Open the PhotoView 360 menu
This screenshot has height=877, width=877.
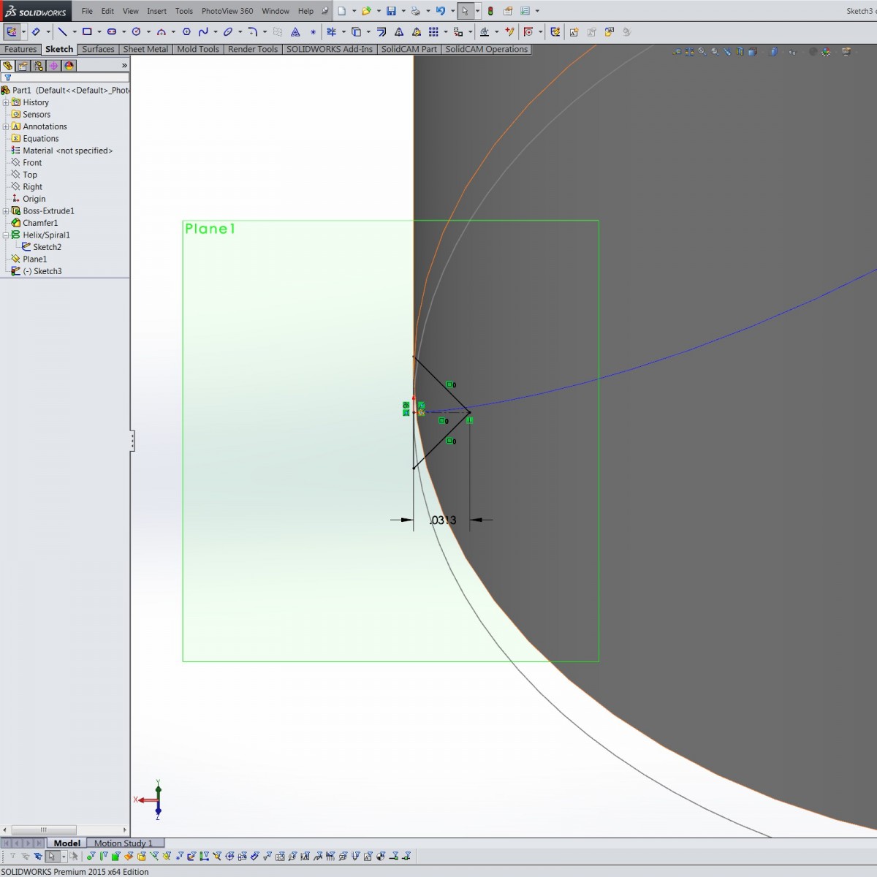[227, 11]
